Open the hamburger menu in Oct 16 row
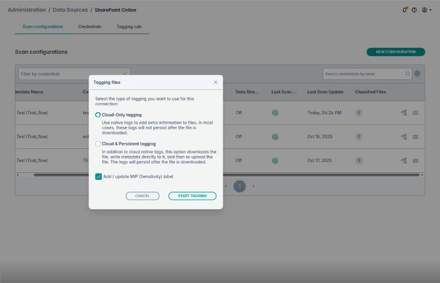Viewport: 440px width, 283px height. click(x=415, y=137)
